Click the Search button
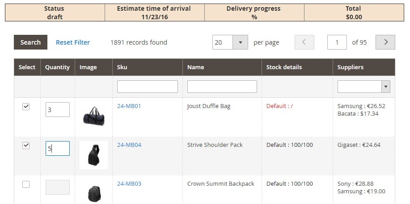This screenshot has height=204, width=410. point(30,42)
